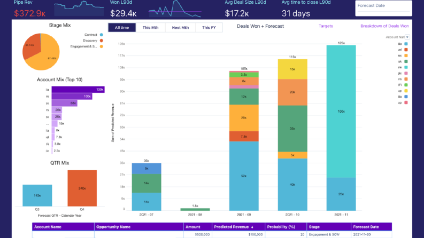Click the 130k bar in Account Mix
Image resolution: width=424 pixels, height=238 pixels.
(78, 90)
